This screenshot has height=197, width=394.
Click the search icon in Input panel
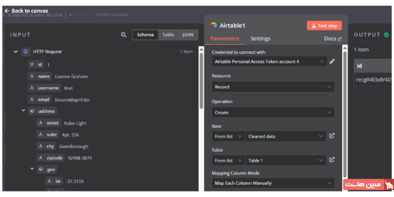coord(124,35)
